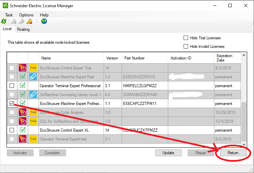Click yellow Trial badge of Operator Terminal Expert trial
Image resolution: width=254 pixels, height=173 pixels.
(x=33, y=139)
